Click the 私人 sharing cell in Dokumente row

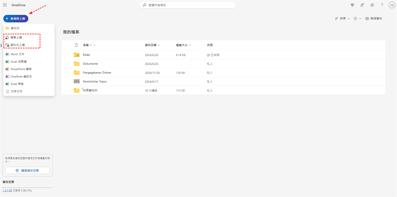[x=210, y=64]
